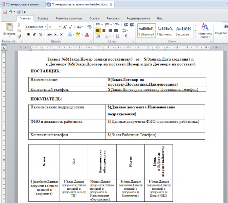
Task: Increase paragraph indent
Action: 132,25
